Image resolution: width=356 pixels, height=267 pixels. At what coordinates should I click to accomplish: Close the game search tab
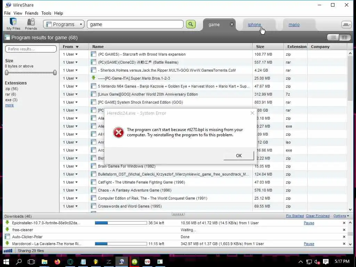(x=232, y=24)
